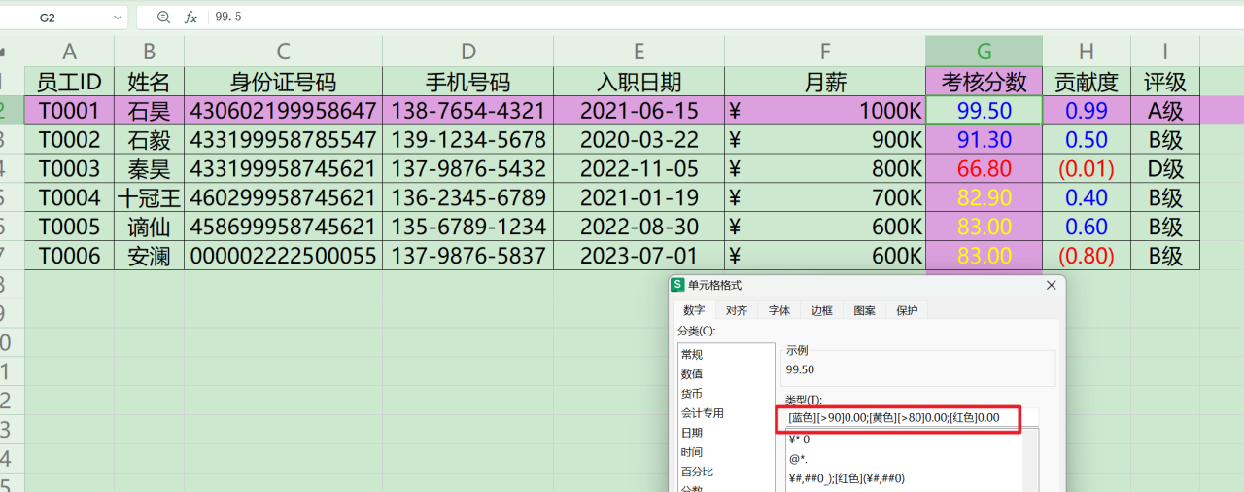
Task: Select column A header
Action: pos(69,52)
